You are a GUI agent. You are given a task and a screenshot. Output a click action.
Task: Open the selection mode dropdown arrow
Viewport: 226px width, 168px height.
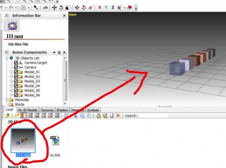(x=28, y=8)
